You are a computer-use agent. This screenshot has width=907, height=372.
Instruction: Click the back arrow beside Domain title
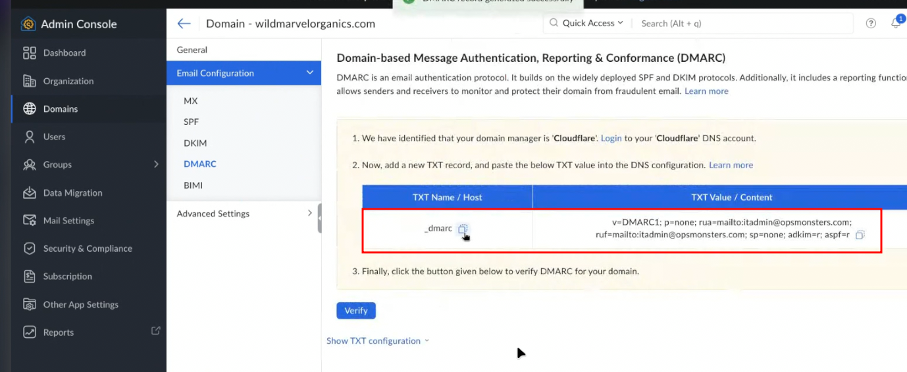(x=184, y=24)
